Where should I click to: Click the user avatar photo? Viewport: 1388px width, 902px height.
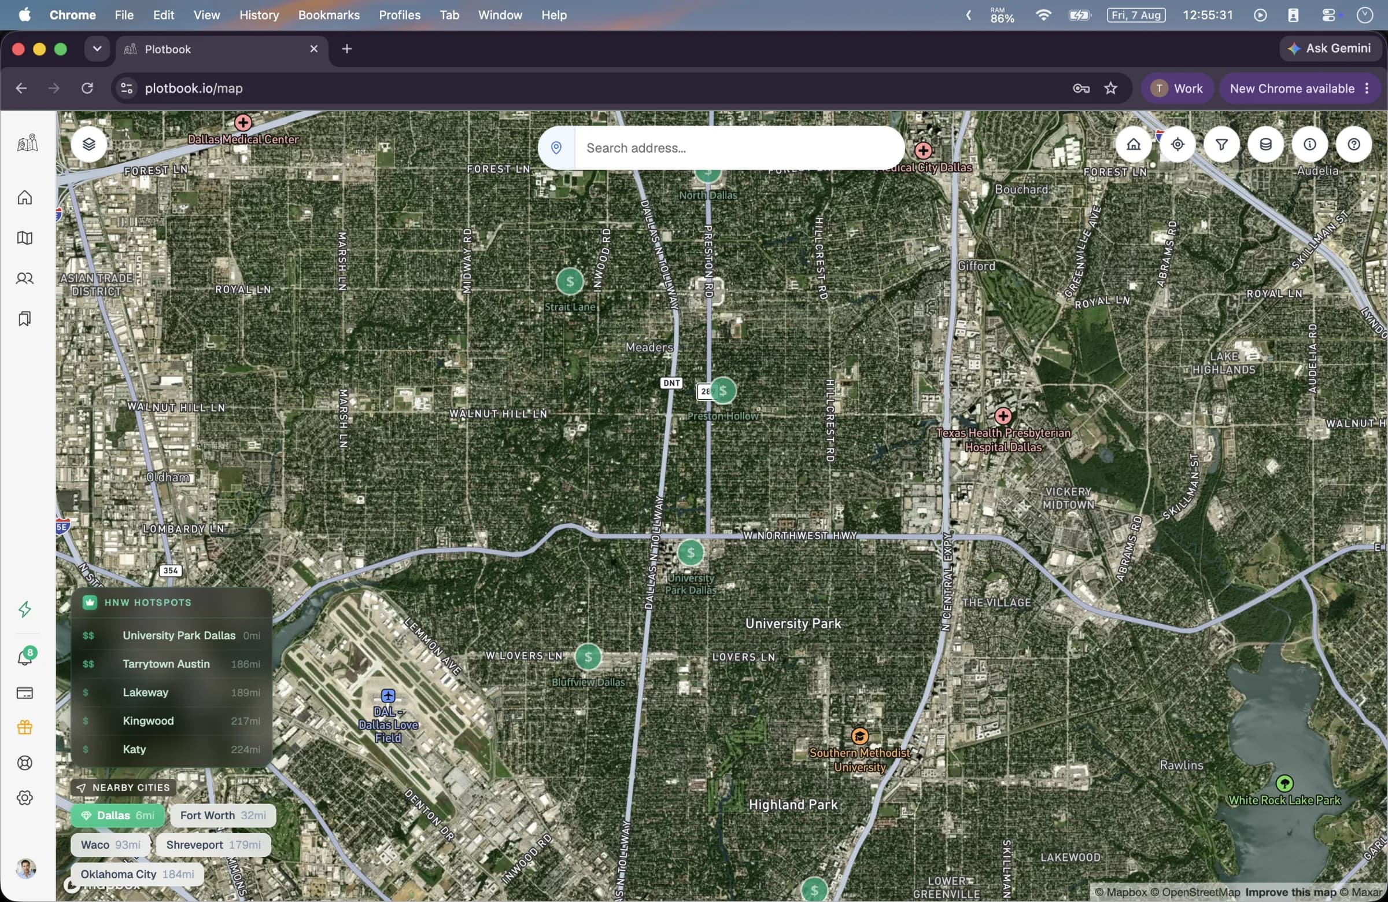[x=25, y=869]
